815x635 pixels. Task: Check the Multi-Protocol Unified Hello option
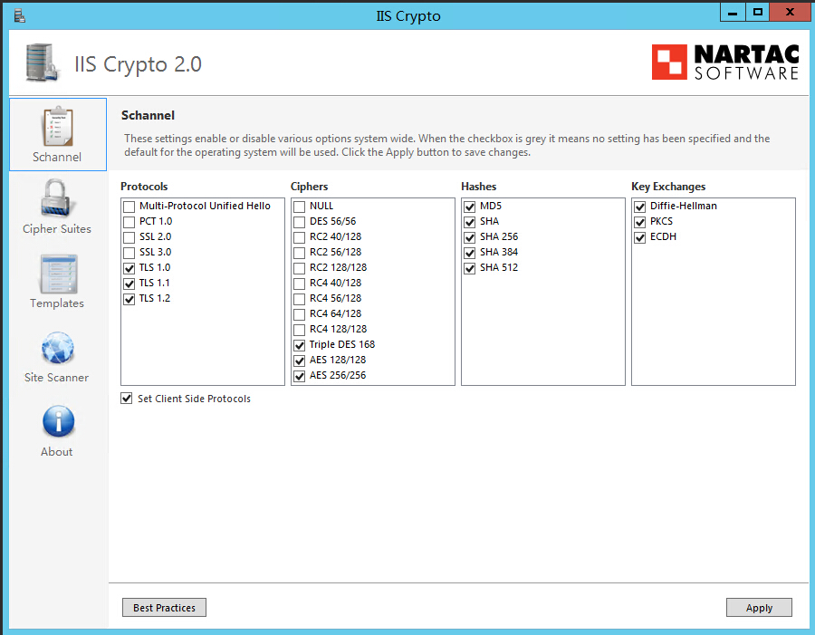[129, 207]
